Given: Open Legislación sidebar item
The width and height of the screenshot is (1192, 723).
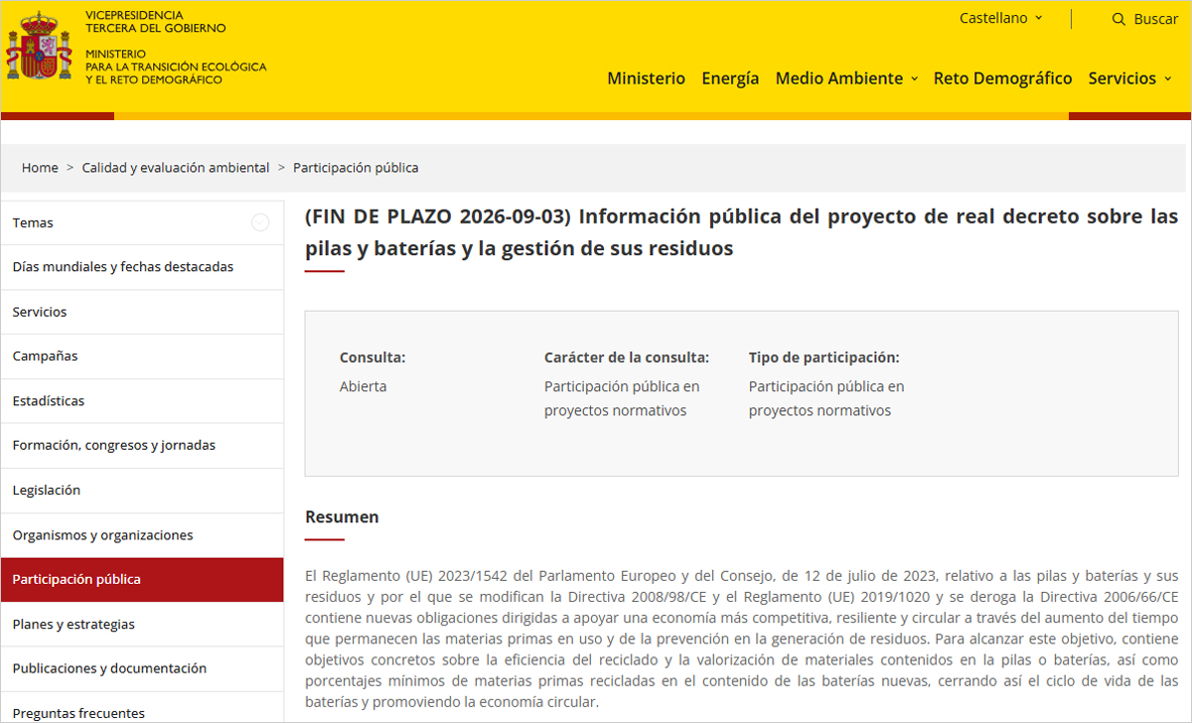Looking at the screenshot, I should 142,491.
